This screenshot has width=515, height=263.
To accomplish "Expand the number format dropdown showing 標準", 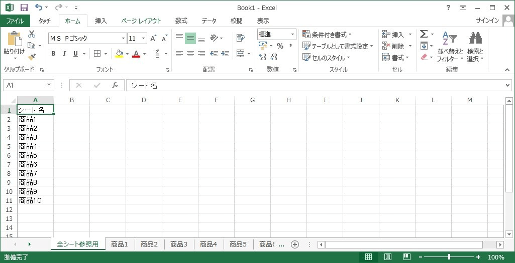I will (x=292, y=35).
